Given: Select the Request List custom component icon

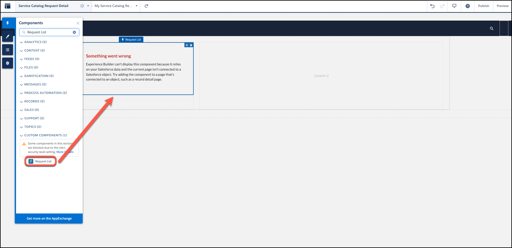Looking at the screenshot, I should coord(31,161).
